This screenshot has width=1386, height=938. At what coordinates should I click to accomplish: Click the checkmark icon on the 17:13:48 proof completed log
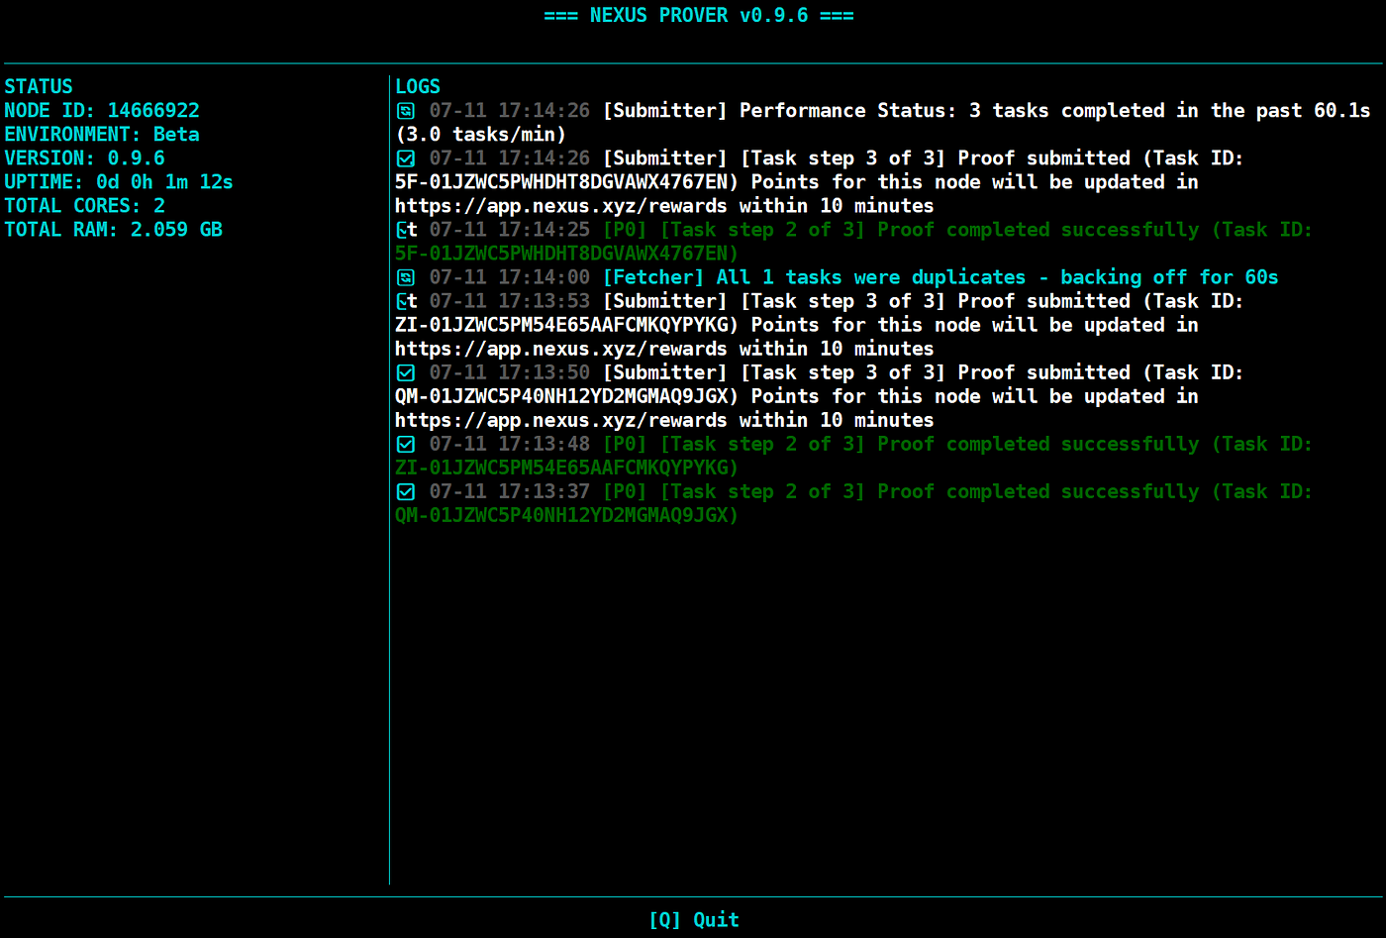[x=406, y=444]
